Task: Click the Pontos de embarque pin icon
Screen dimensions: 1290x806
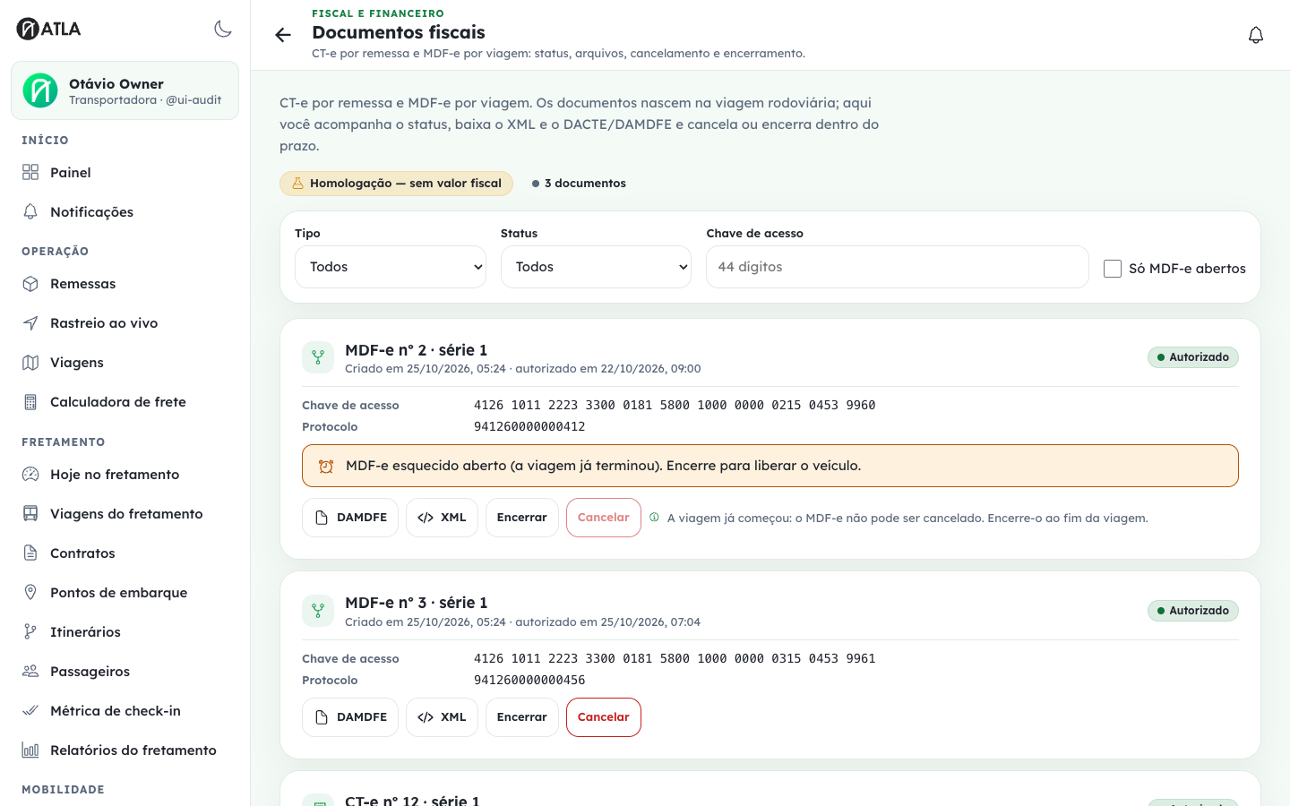Action: pos(30,592)
